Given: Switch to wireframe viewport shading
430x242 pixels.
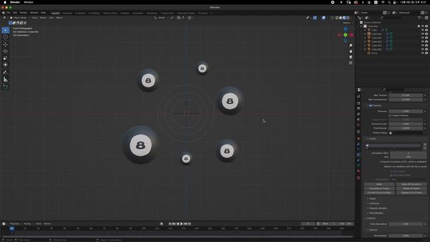Looking at the screenshot, I should pyautogui.click(x=337, y=18).
